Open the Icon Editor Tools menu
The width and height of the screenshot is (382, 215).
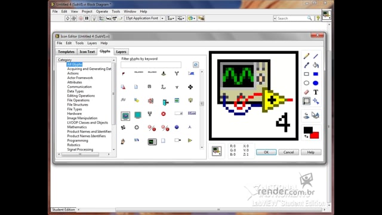(79, 43)
